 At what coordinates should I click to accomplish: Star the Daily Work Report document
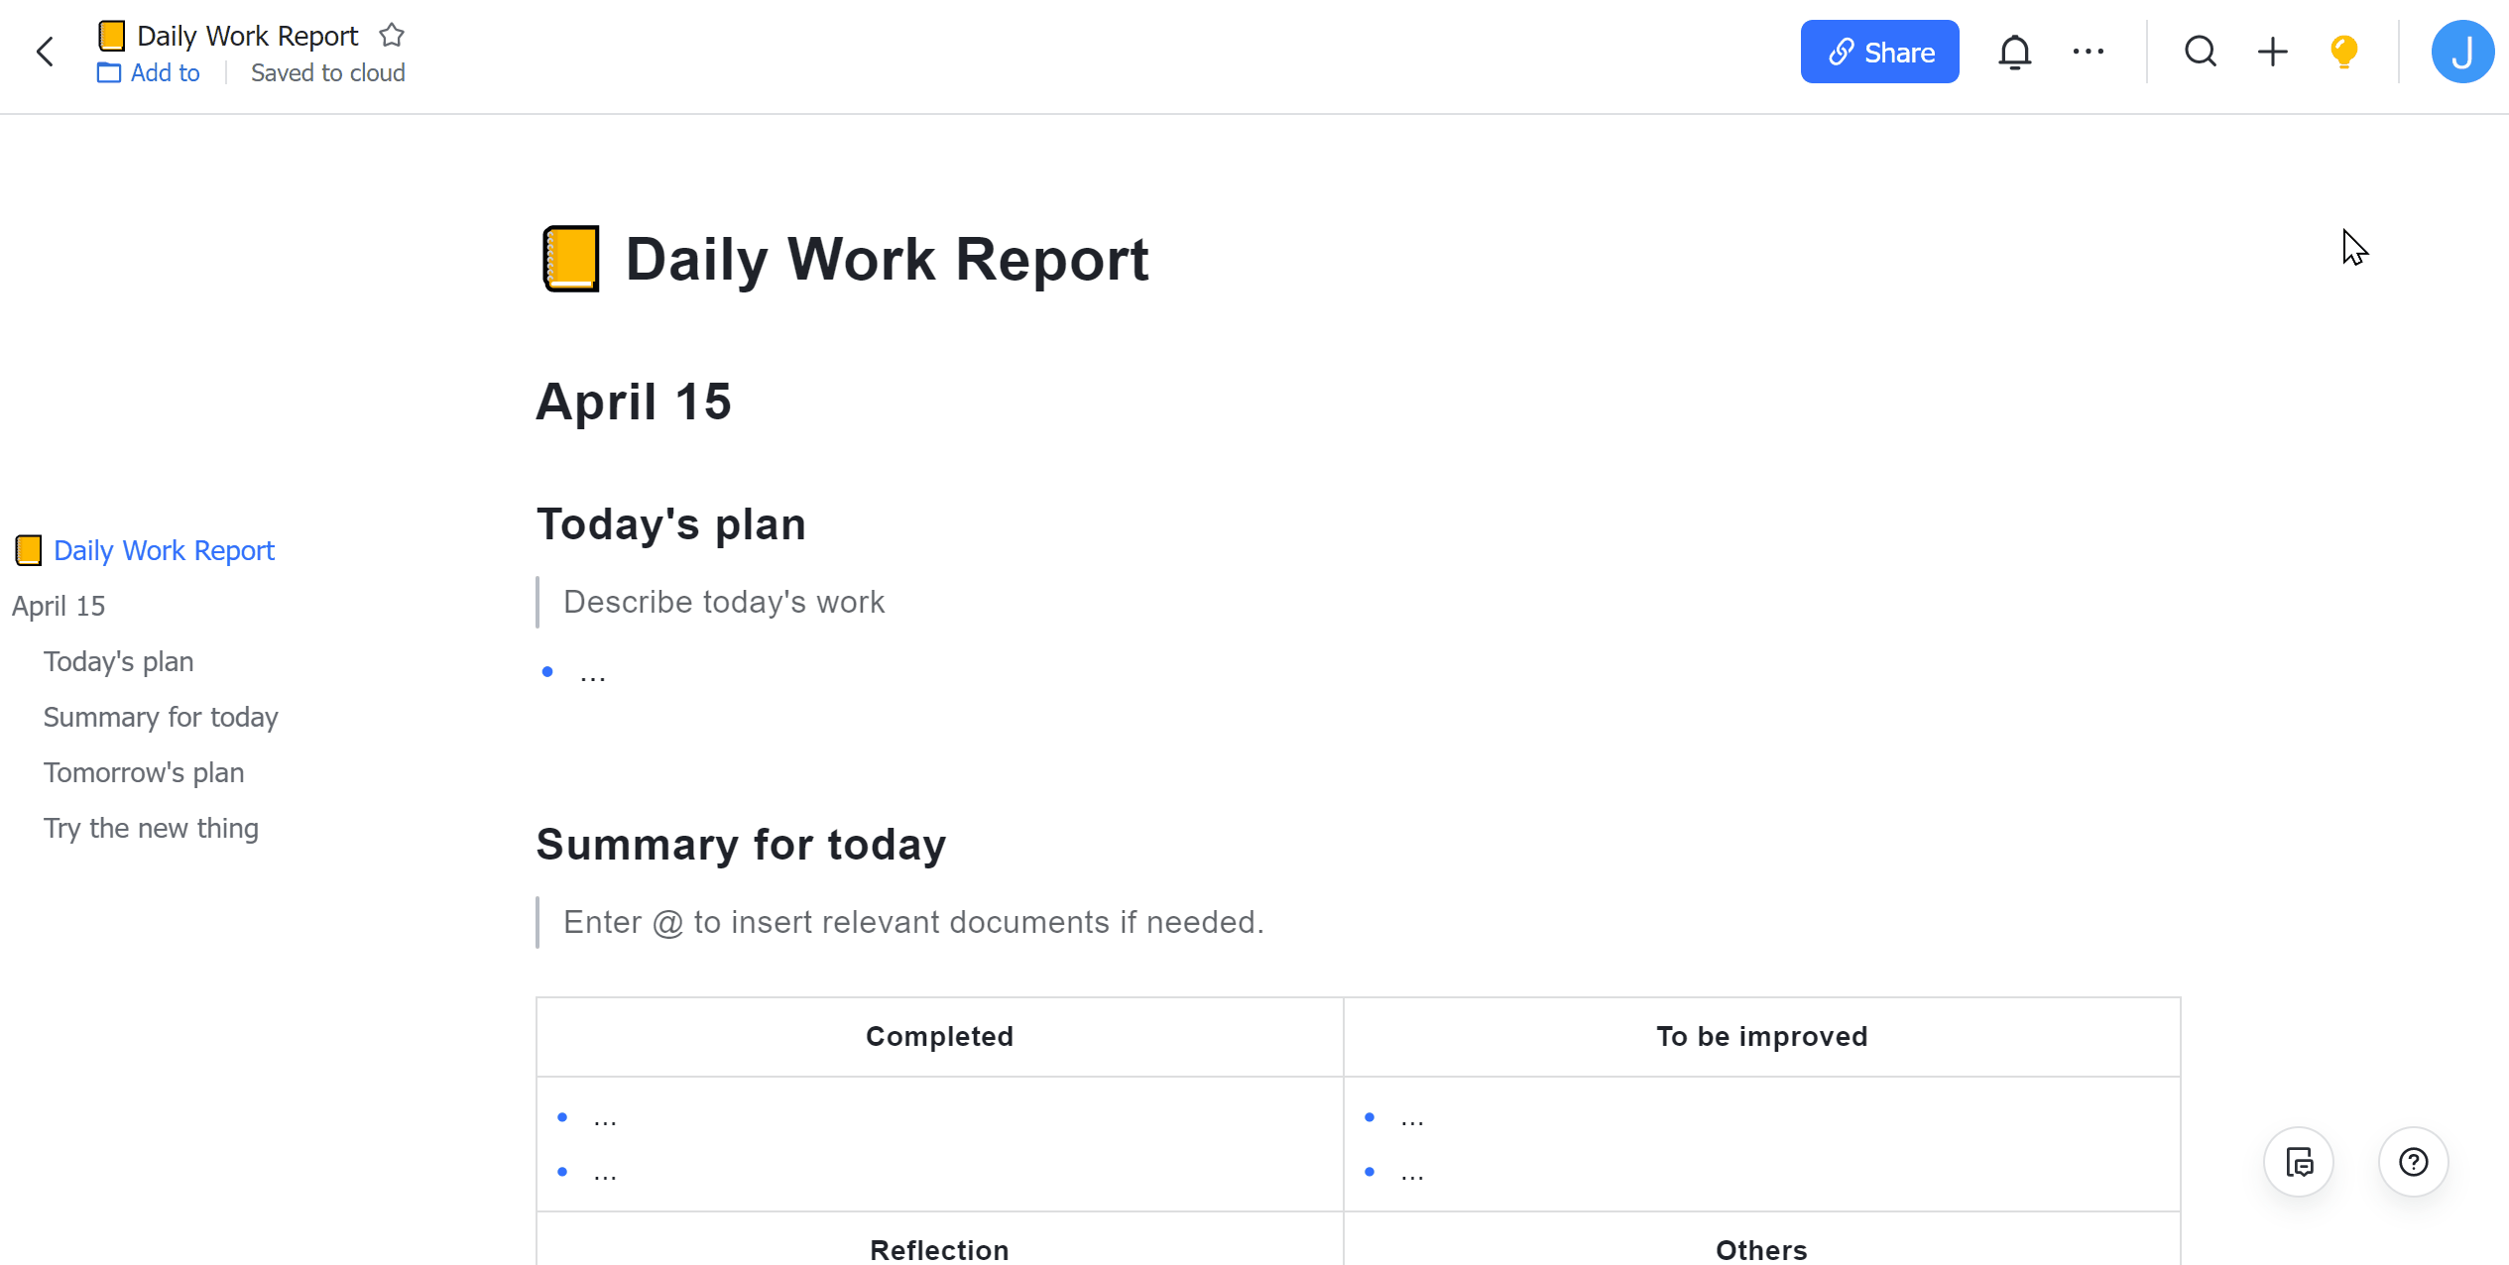(x=392, y=36)
